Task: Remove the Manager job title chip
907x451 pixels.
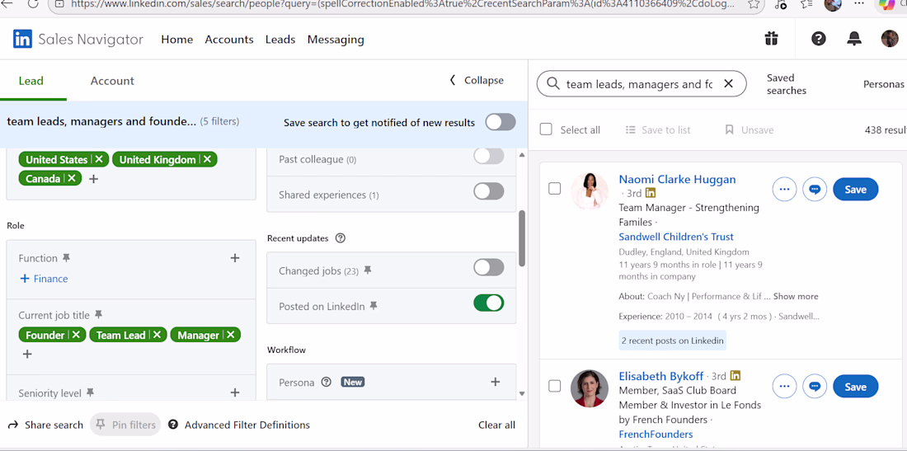Action: 231,335
